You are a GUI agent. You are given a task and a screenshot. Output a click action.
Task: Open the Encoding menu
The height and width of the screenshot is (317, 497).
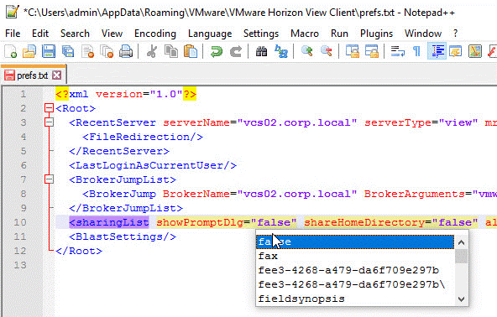click(155, 34)
